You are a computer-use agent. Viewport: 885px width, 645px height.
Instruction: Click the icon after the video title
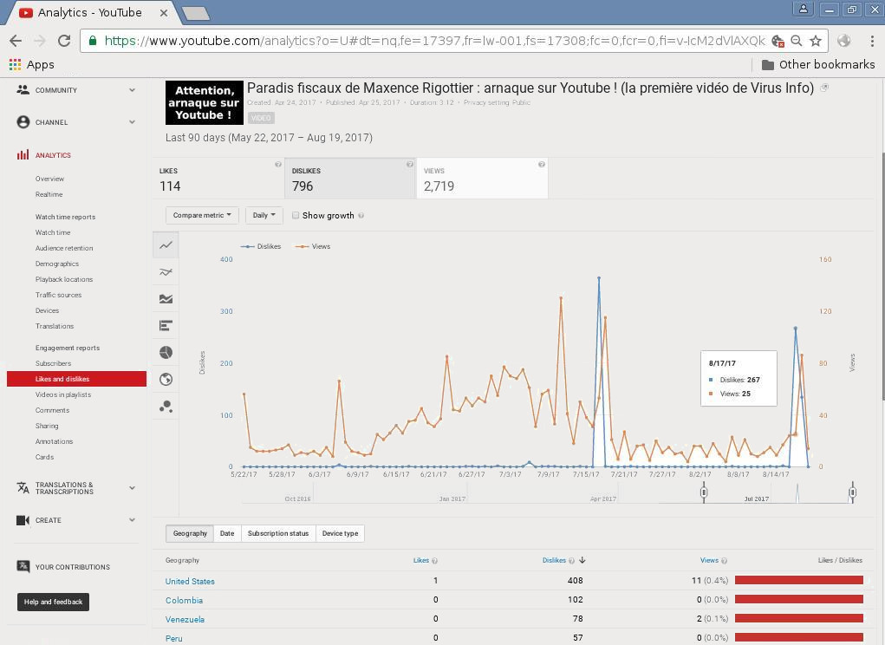[x=824, y=88]
